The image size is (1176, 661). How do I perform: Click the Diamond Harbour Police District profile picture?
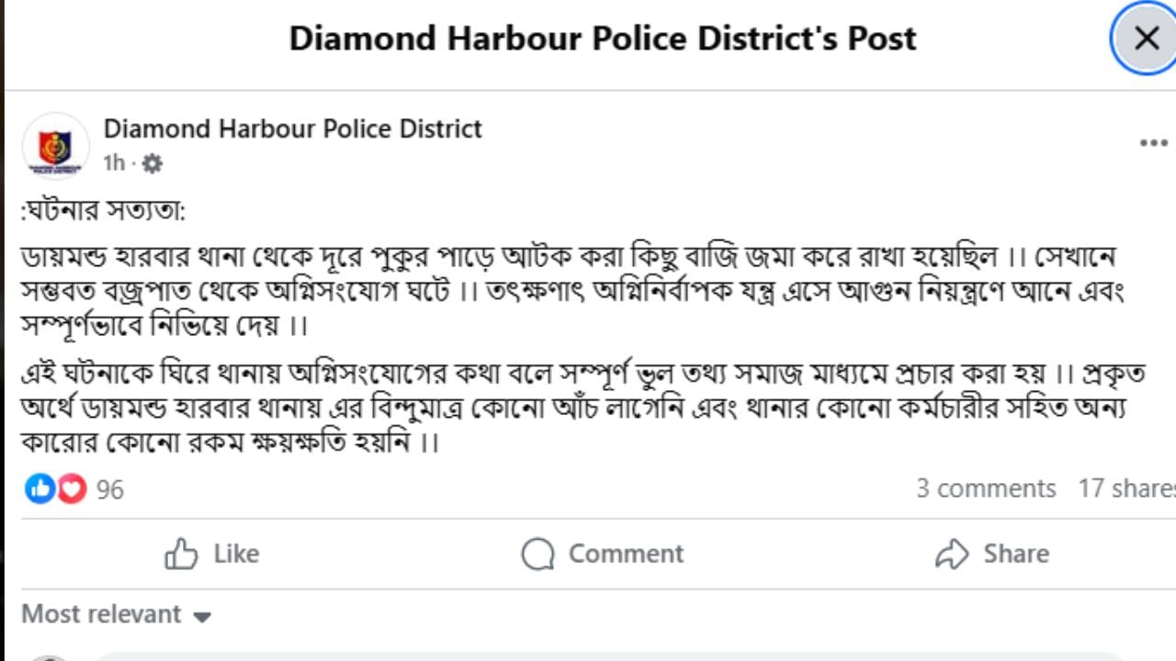coord(55,147)
